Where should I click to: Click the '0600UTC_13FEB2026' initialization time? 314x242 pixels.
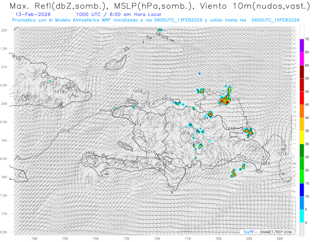[178, 20]
